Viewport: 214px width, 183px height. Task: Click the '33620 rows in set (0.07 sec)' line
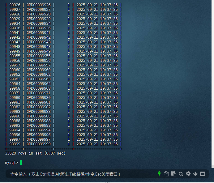click(35, 153)
